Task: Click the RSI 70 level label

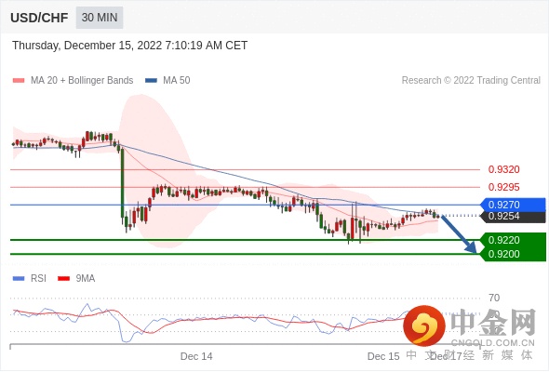Action: 494,299
